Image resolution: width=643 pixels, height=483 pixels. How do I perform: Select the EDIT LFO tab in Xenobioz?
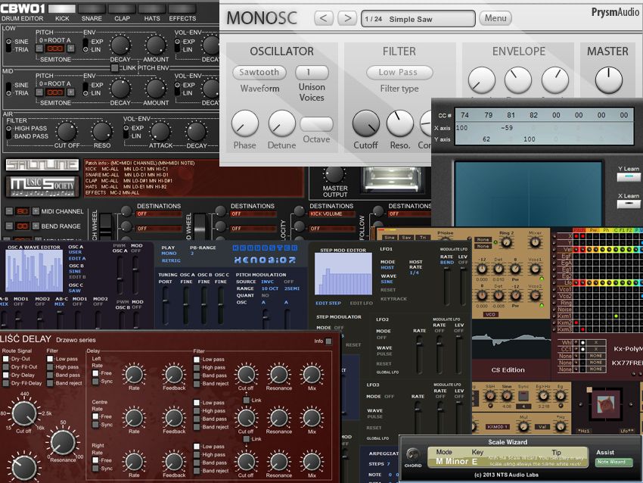(361, 303)
